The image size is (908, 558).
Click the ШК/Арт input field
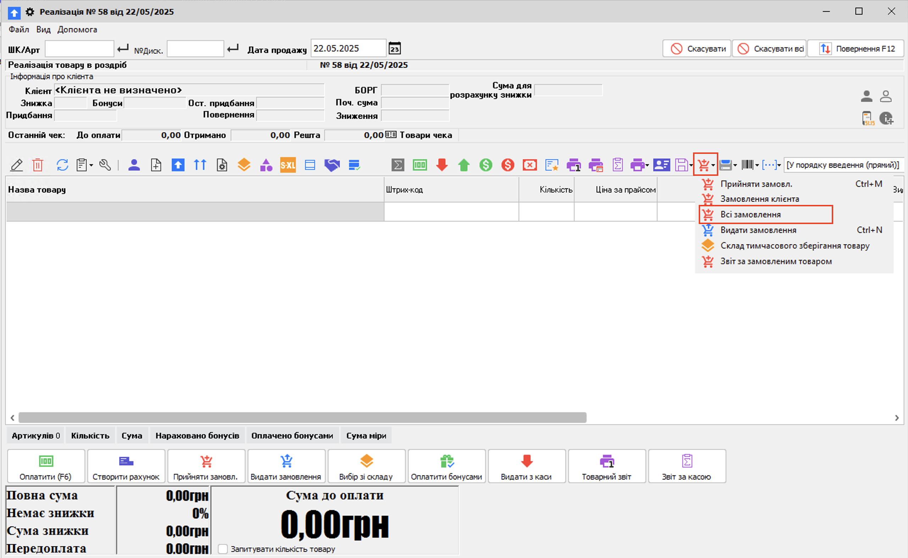point(79,49)
